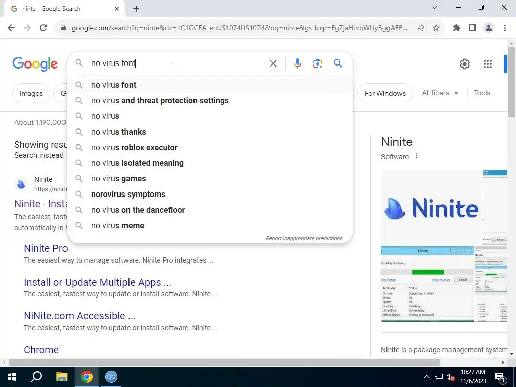
Task: Share this page from address bar
Action: pos(420,28)
